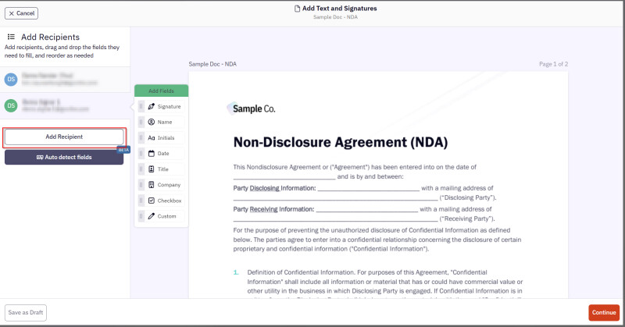
Task: Select the Custom pencil icon
Action: 152,216
